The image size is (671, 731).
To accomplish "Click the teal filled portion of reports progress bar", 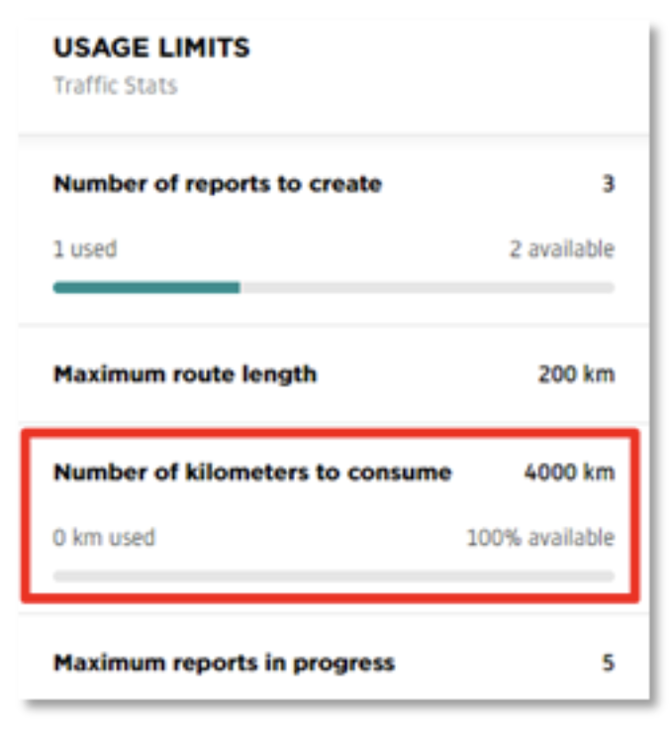I will 146,287.
